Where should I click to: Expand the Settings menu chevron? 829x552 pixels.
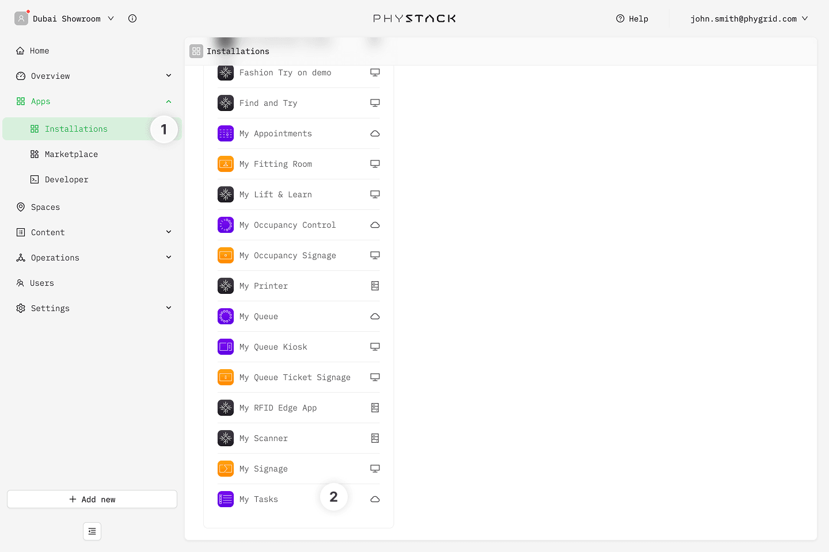click(169, 308)
